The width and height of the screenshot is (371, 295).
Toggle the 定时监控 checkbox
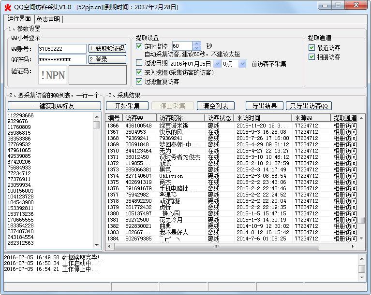tap(139, 46)
